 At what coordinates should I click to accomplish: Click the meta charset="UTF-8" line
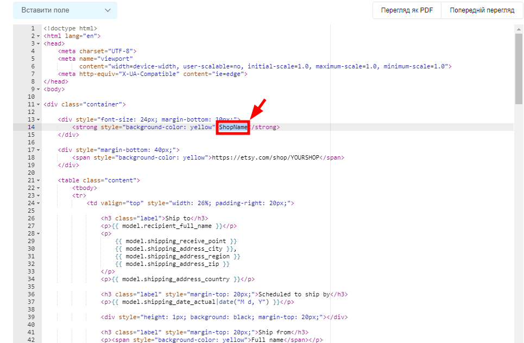[x=97, y=51]
